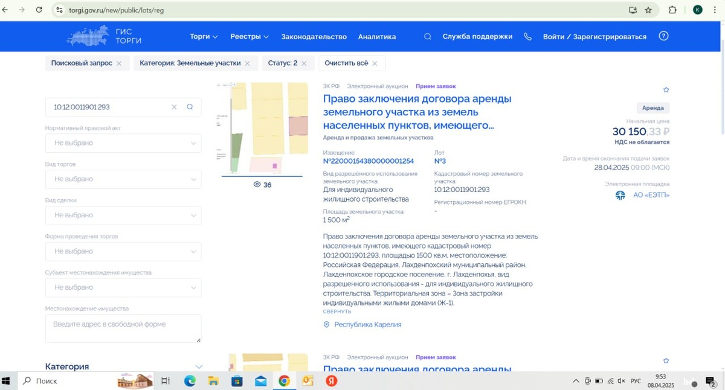
Task: Open the notification center icon
Action: point(710,381)
